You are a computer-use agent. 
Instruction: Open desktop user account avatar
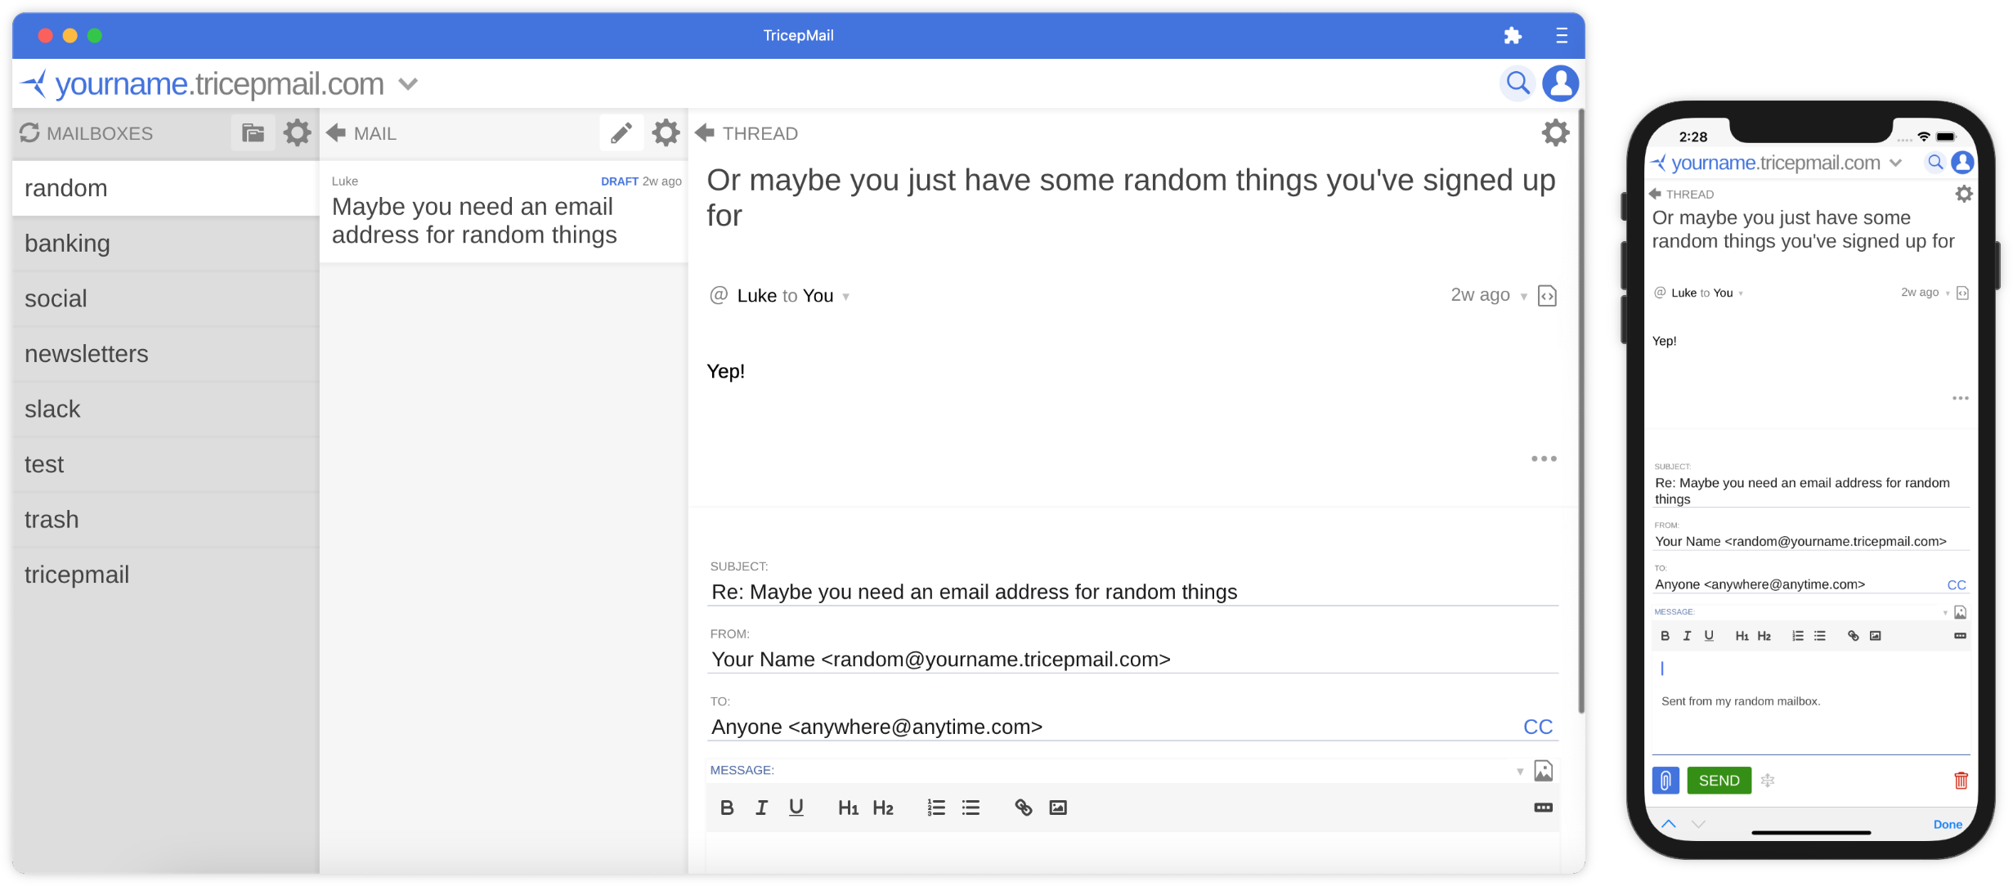(x=1560, y=83)
